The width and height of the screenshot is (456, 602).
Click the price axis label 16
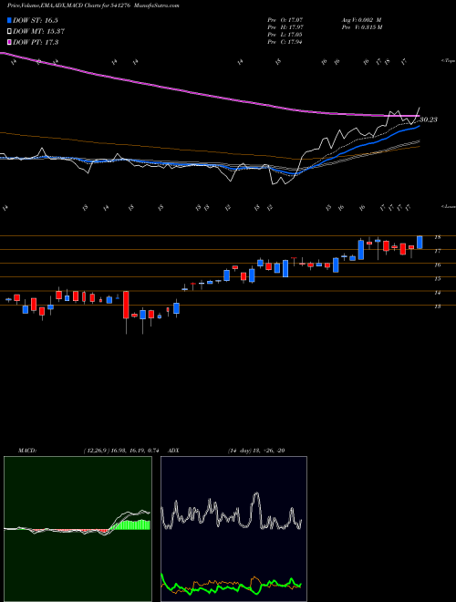[437, 265]
